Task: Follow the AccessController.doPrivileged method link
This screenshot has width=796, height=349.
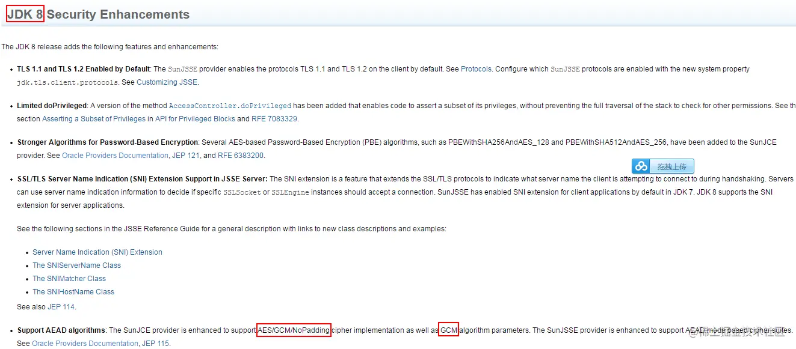Action: tap(230, 106)
